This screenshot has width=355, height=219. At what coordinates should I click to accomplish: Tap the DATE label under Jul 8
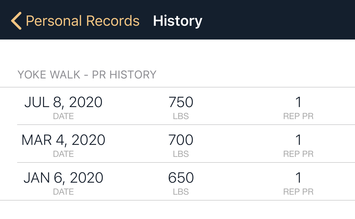tap(63, 116)
